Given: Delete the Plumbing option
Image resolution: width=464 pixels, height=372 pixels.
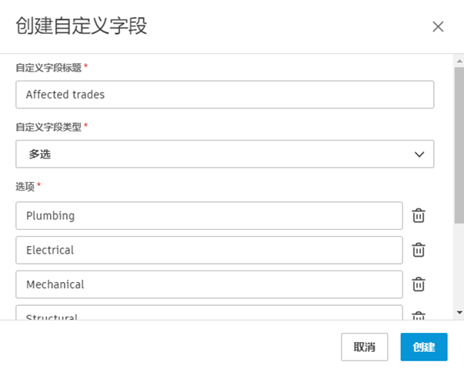Looking at the screenshot, I should (419, 216).
